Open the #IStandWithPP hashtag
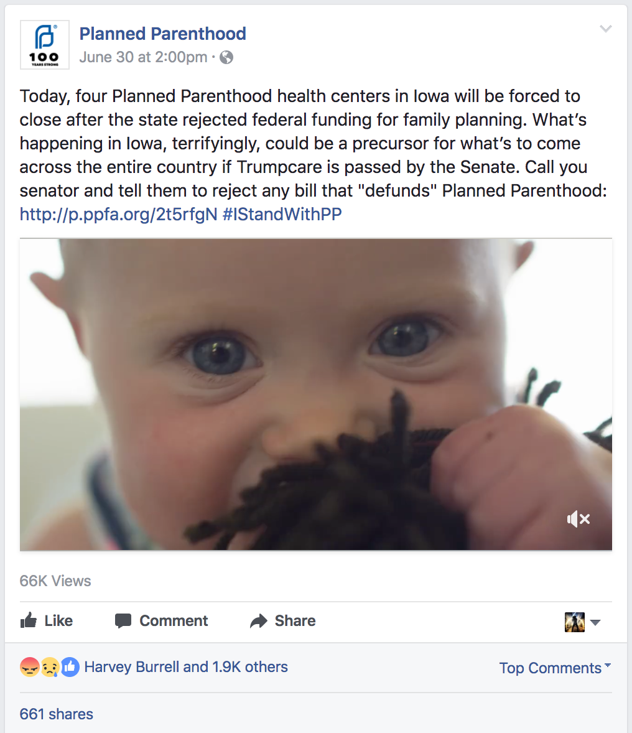Image resolution: width=632 pixels, height=733 pixels. [x=282, y=214]
